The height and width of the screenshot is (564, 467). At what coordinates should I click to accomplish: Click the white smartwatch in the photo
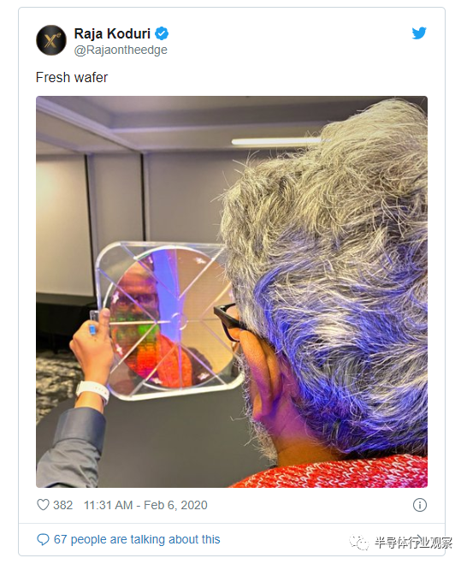pyautogui.click(x=92, y=392)
